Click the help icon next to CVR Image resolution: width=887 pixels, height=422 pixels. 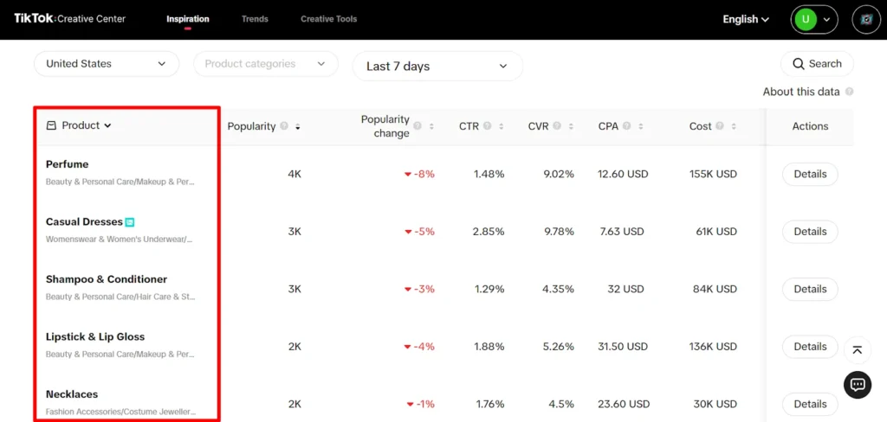coord(557,126)
